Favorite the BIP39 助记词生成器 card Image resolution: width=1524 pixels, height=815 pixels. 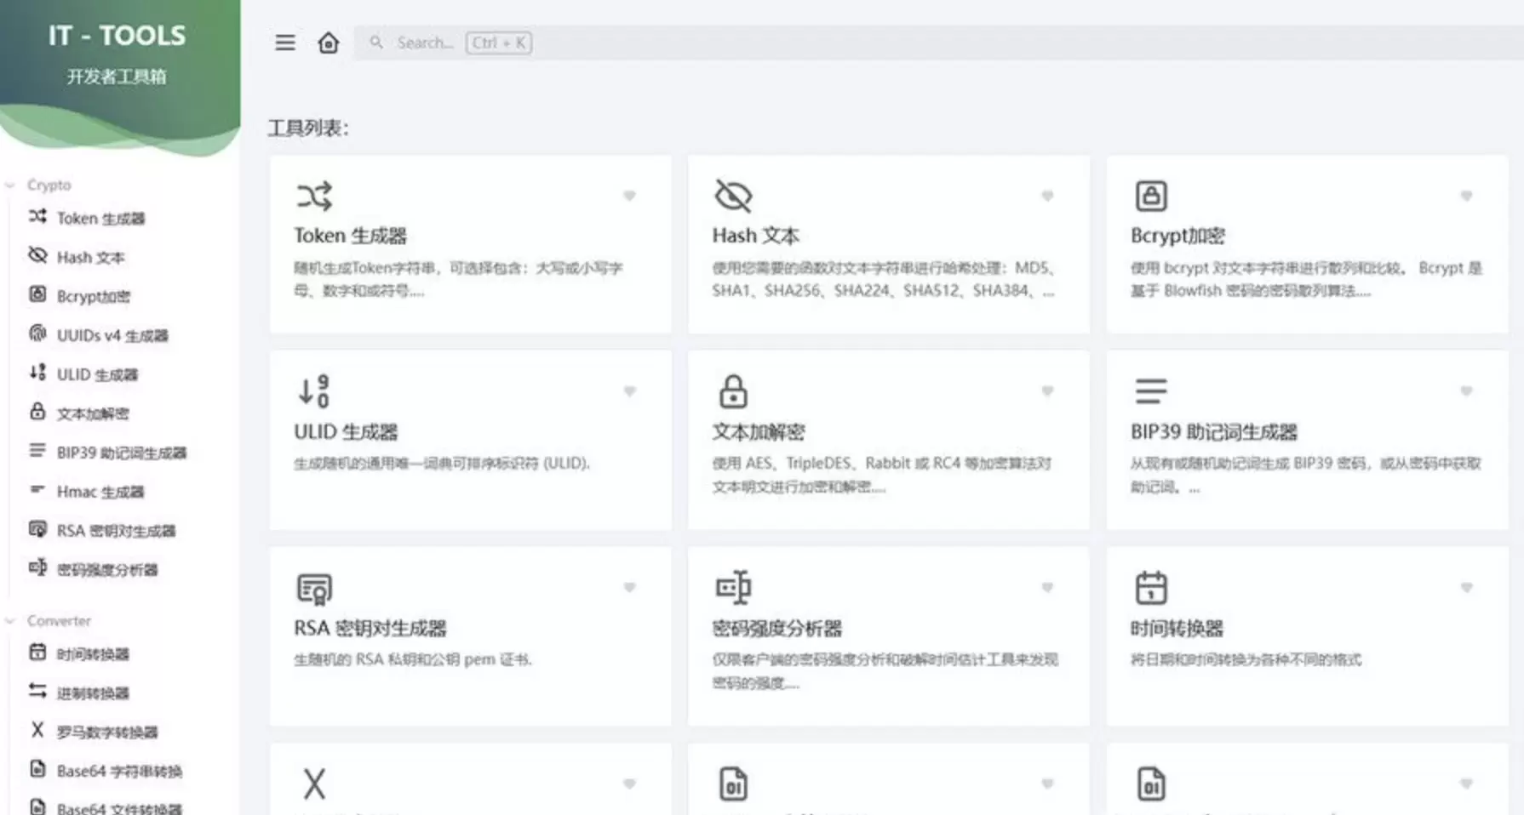pos(1466,391)
